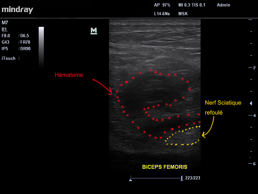Click the G43 gain value
The height and width of the screenshot is (194, 258).
pyautogui.click(x=5, y=42)
